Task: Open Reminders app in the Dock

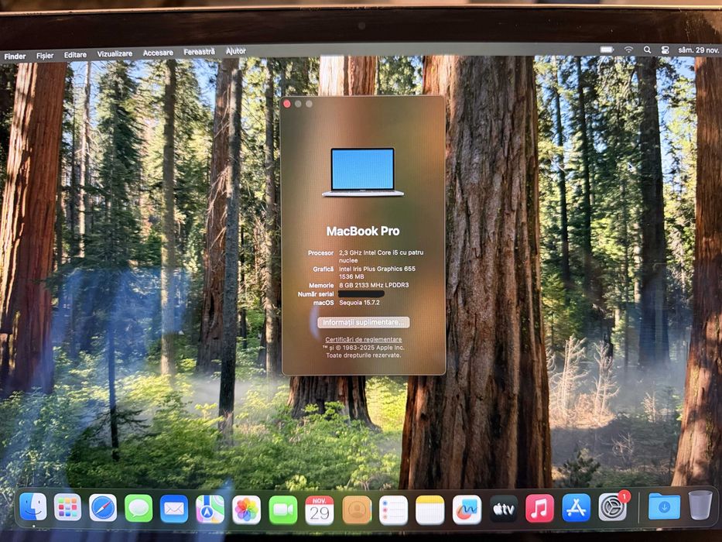Action: (x=393, y=510)
